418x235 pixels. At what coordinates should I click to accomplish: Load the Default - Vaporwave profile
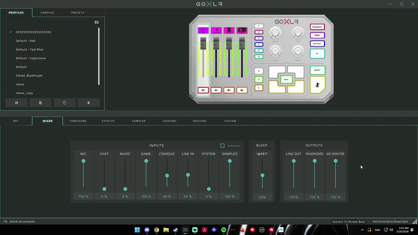point(31,58)
